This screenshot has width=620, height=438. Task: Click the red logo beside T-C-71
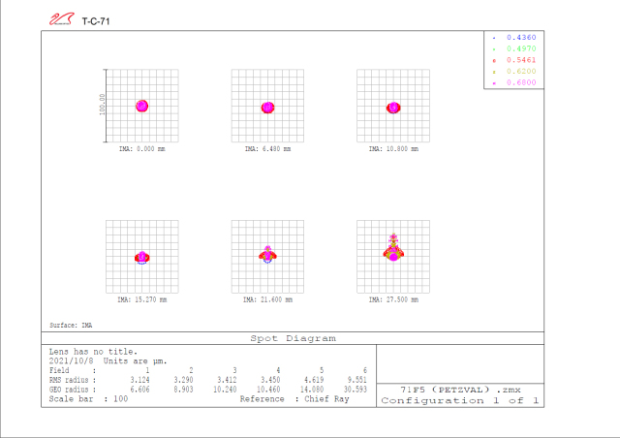click(62, 18)
